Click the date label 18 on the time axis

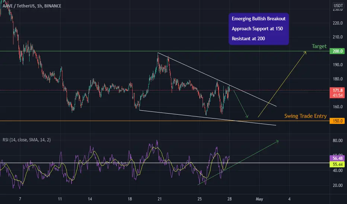pyautogui.click(x=130, y=199)
